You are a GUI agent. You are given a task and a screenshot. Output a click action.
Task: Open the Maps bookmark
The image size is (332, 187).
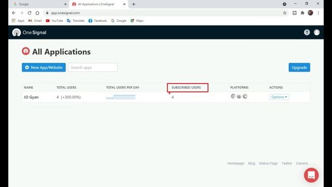137,21
